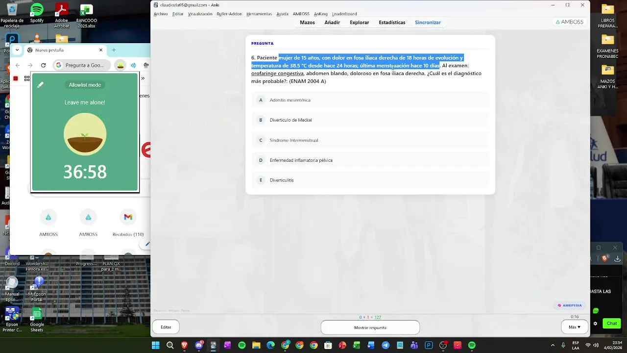Image resolution: width=627 pixels, height=353 pixels.
Task: Click Añadir to add a card
Action: click(x=332, y=23)
